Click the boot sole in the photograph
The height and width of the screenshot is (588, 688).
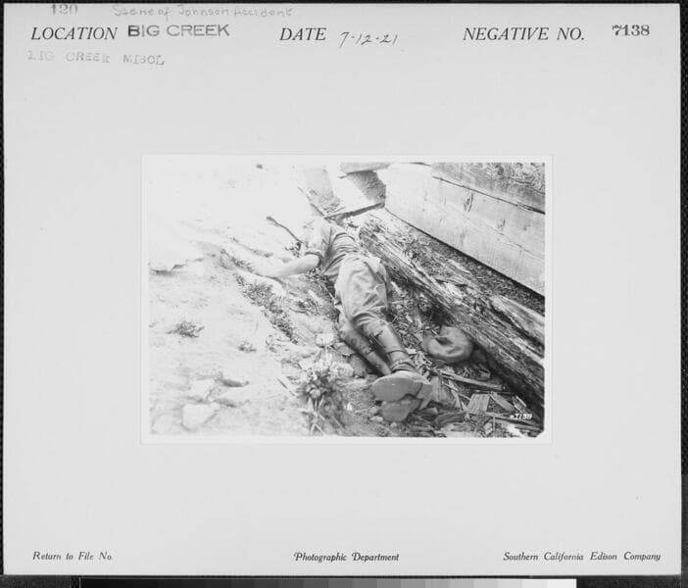(x=400, y=386)
